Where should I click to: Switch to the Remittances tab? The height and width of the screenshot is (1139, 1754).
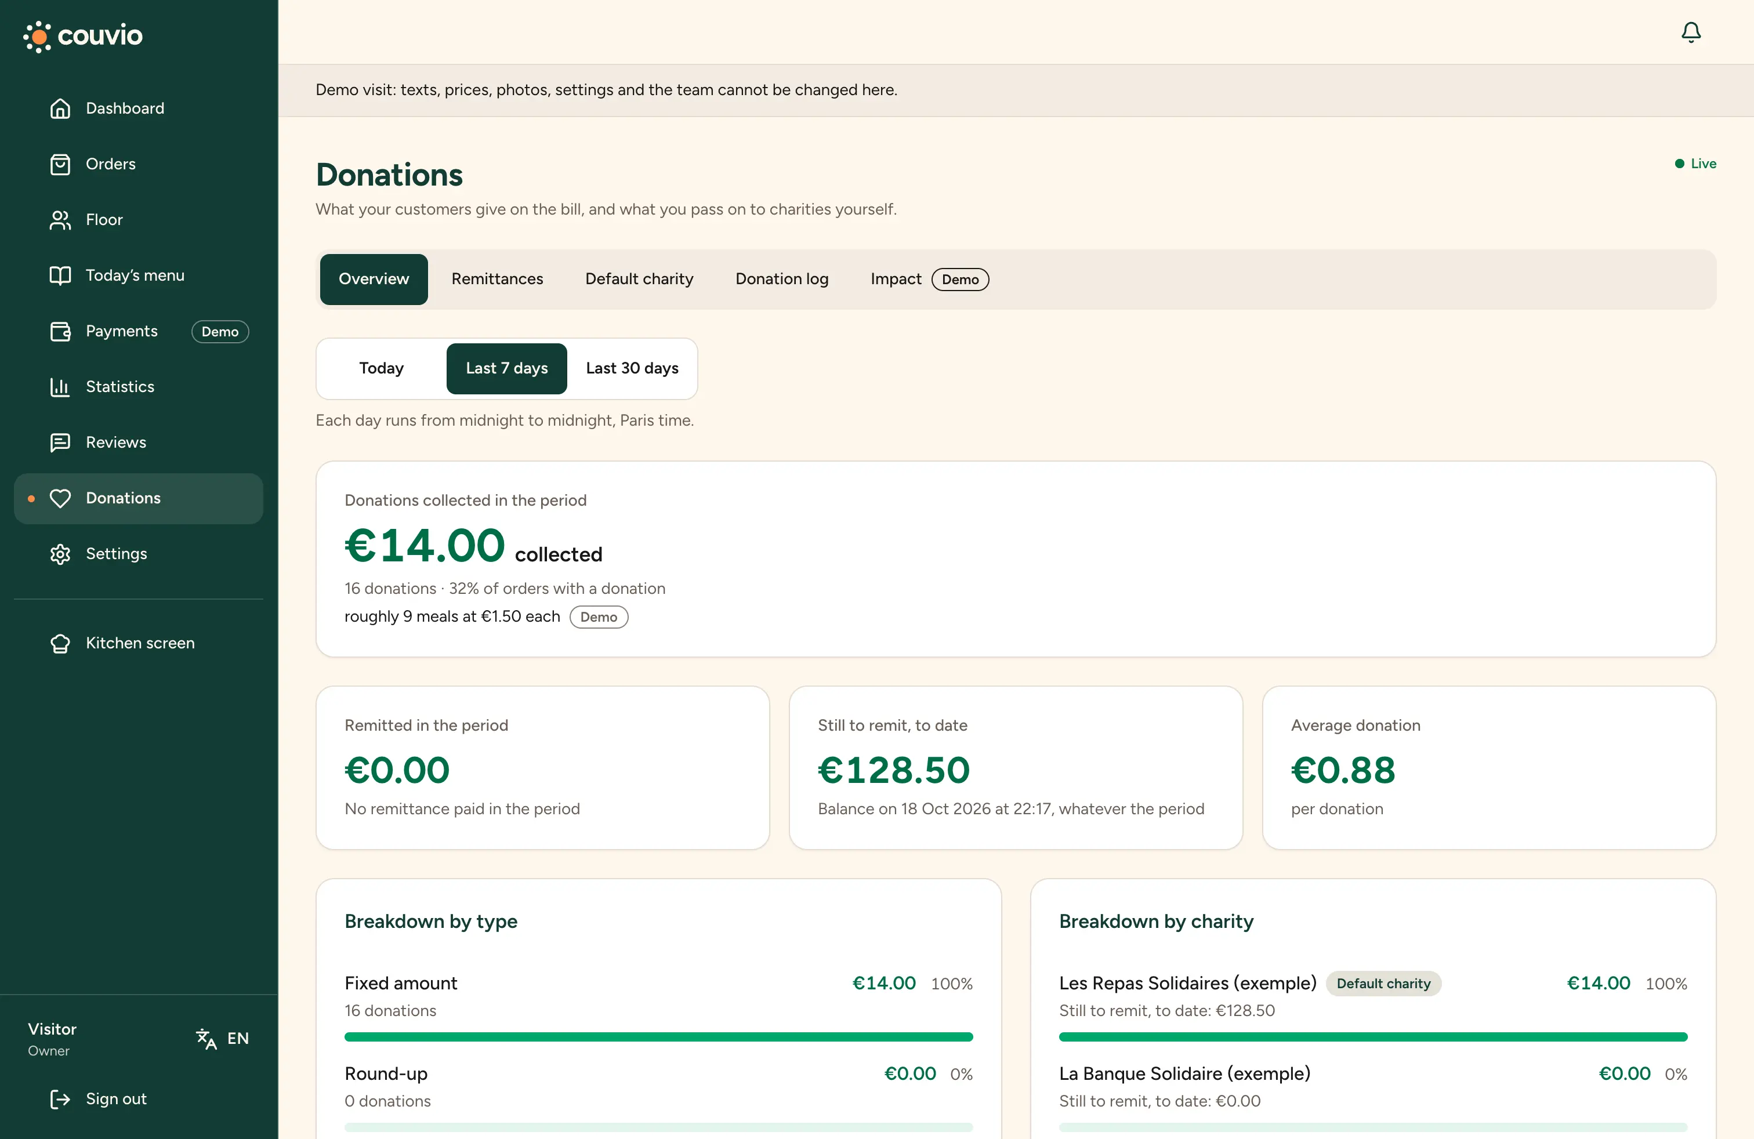498,279
